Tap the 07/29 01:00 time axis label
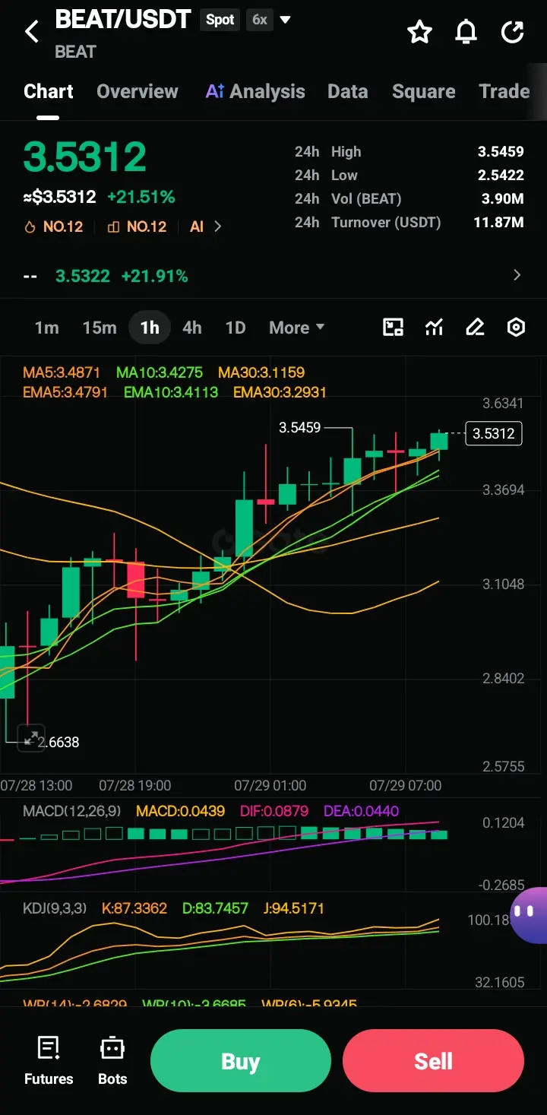Screen dimensions: 547x1115 pos(270,785)
